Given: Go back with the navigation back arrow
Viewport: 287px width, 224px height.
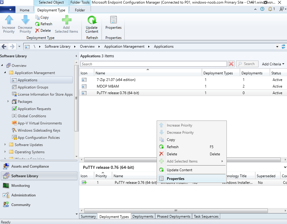Looking at the screenshot, I should pyautogui.click(x=4, y=46).
